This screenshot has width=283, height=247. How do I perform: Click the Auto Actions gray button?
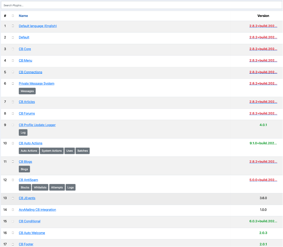(29, 151)
